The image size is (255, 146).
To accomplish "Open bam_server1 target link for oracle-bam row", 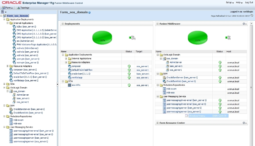I will tap(143, 74).
